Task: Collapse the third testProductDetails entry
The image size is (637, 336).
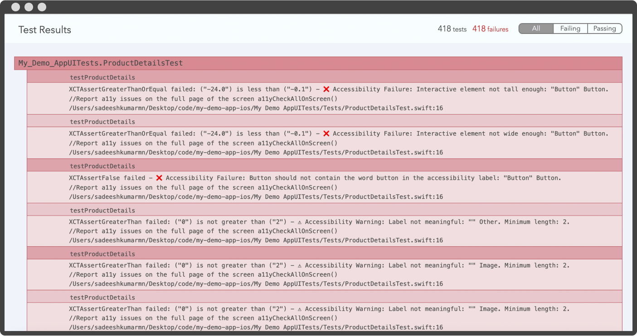Action: (x=102, y=165)
